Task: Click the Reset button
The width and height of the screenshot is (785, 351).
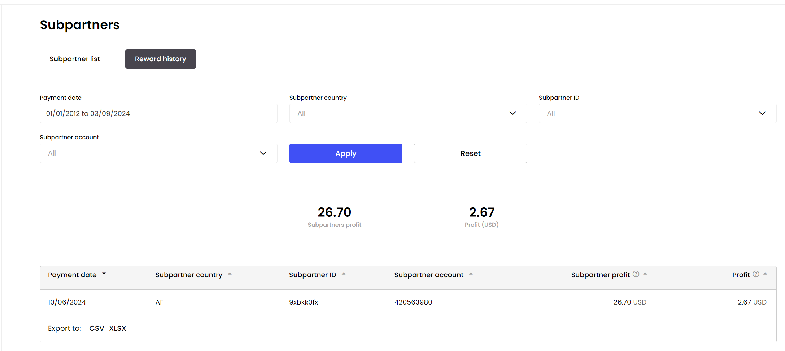Action: click(x=471, y=153)
